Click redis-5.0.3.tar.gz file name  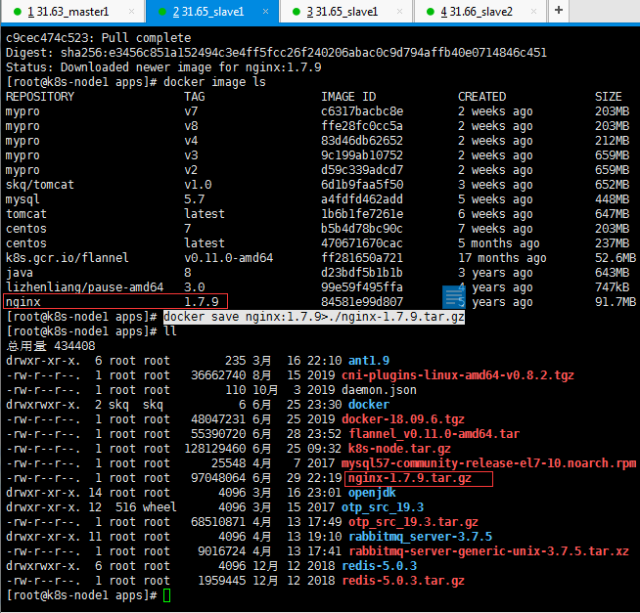pyautogui.click(x=403, y=581)
